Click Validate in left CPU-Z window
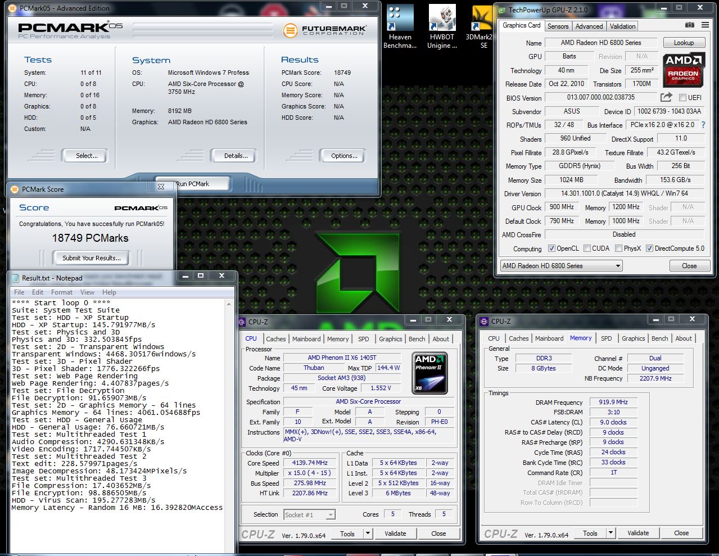This screenshot has width=719, height=556. (395, 534)
